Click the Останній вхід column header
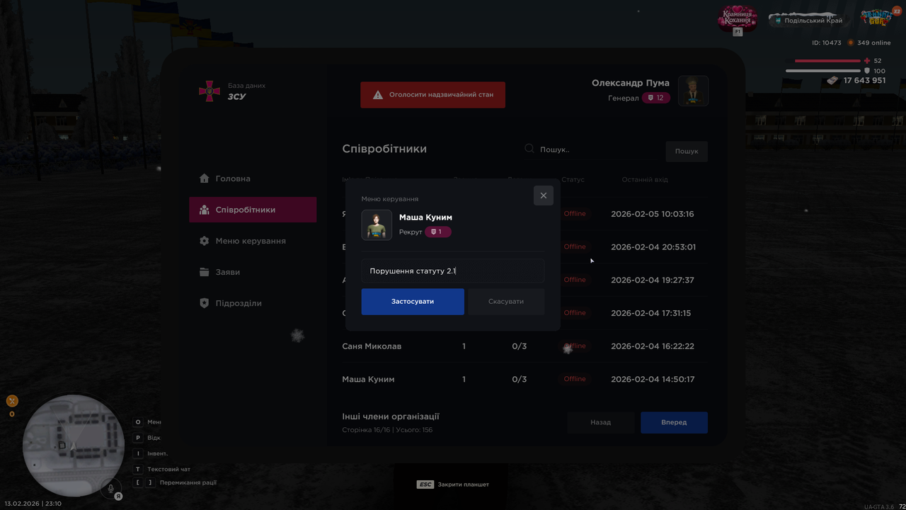Image resolution: width=906 pixels, height=510 pixels. tap(645, 180)
